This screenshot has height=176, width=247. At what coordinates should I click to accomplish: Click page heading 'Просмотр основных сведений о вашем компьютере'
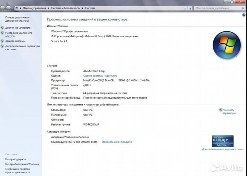click(x=87, y=19)
